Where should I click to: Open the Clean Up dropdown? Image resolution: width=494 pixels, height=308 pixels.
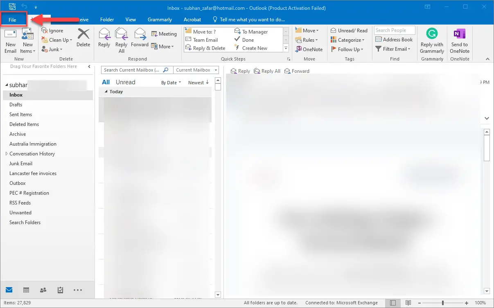(57, 40)
